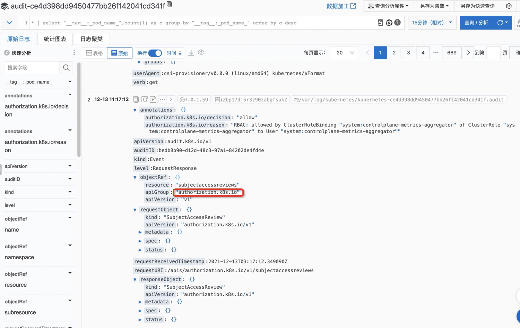
Task: Expand metadata under responseObject
Action: (140, 302)
